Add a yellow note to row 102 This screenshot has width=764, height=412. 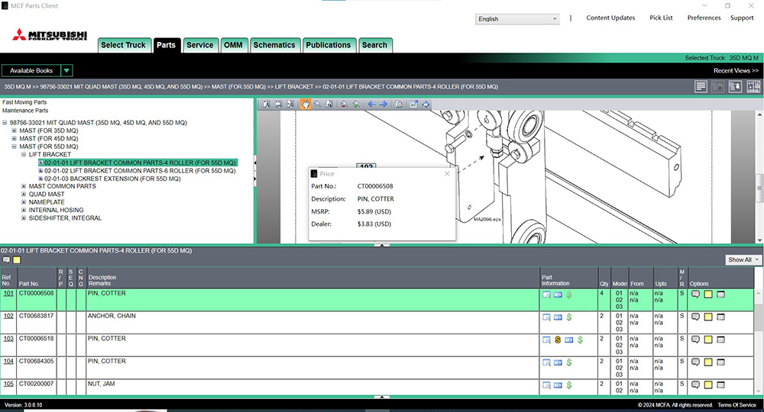click(708, 317)
